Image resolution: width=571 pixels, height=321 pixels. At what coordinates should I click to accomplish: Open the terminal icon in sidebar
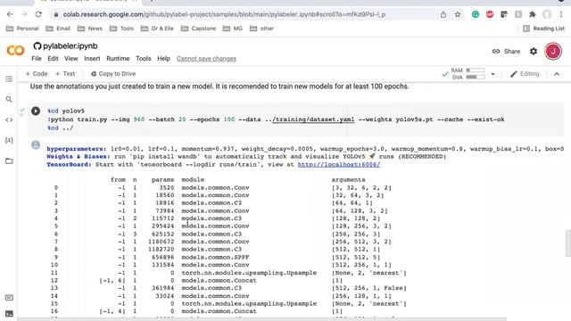click(x=9, y=313)
